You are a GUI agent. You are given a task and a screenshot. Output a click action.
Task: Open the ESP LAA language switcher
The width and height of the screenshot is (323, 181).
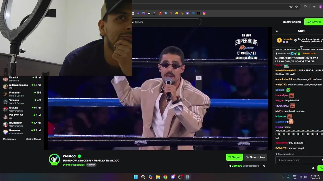click(295, 177)
